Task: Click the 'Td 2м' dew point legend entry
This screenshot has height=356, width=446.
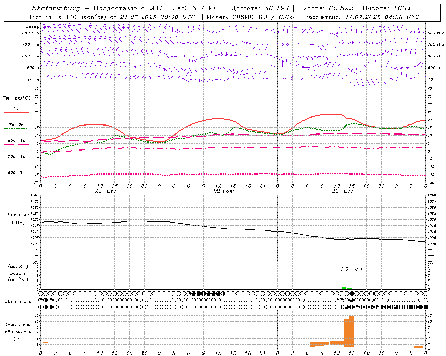Action: (x=16, y=124)
